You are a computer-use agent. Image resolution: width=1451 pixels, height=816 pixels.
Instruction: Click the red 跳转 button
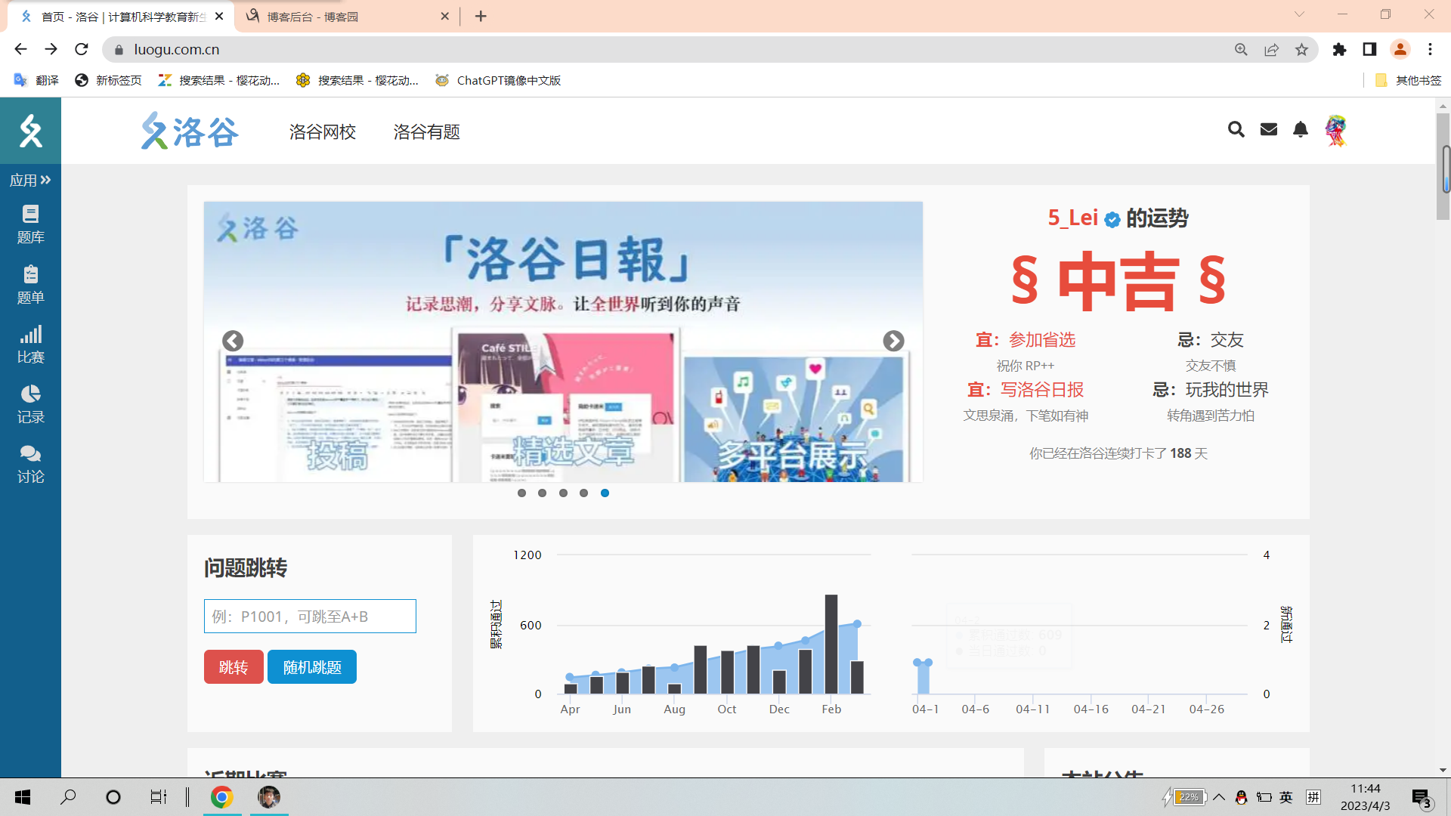(x=234, y=667)
